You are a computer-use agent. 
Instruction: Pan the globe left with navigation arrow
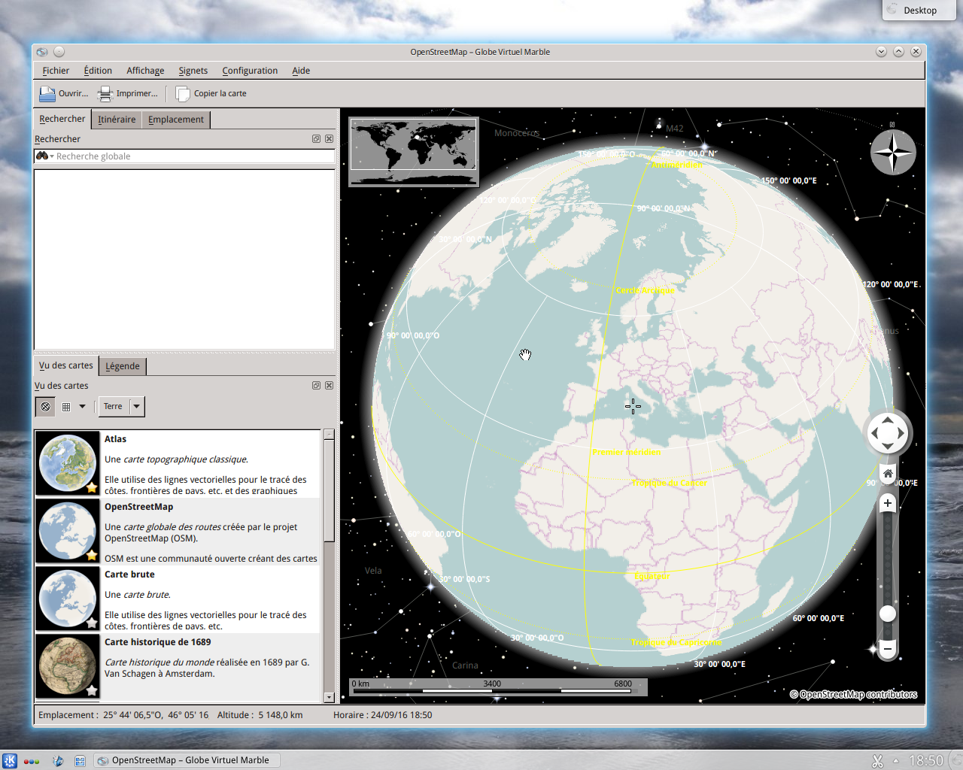874,433
